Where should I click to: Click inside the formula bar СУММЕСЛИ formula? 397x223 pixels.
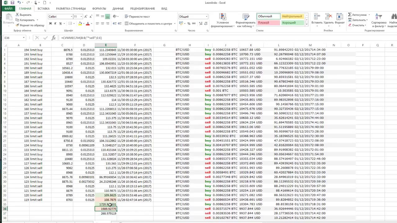point(82,38)
